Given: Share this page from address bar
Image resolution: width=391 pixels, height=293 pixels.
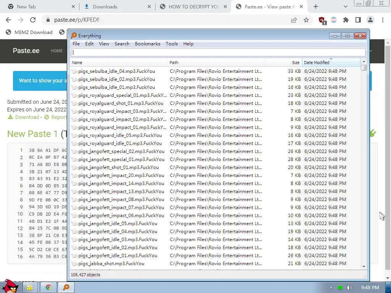Looking at the screenshot, I should tap(294, 20).
